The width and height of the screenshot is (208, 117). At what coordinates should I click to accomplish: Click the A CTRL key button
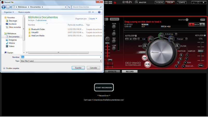[x=145, y=46]
